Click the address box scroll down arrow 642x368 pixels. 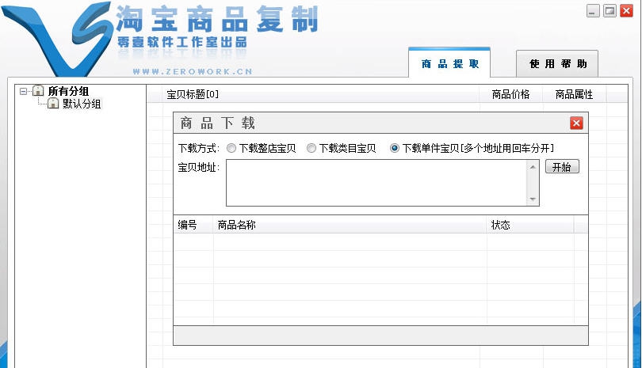tap(533, 199)
